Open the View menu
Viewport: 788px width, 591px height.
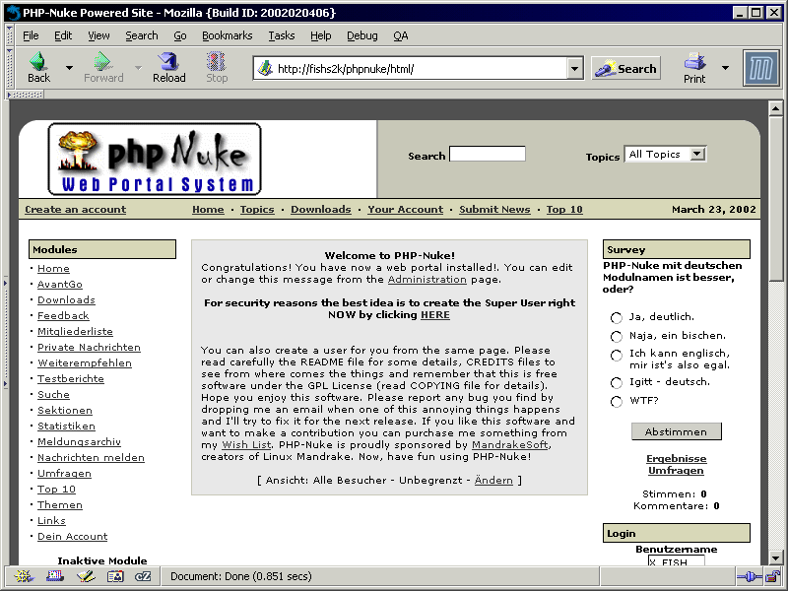(x=98, y=35)
